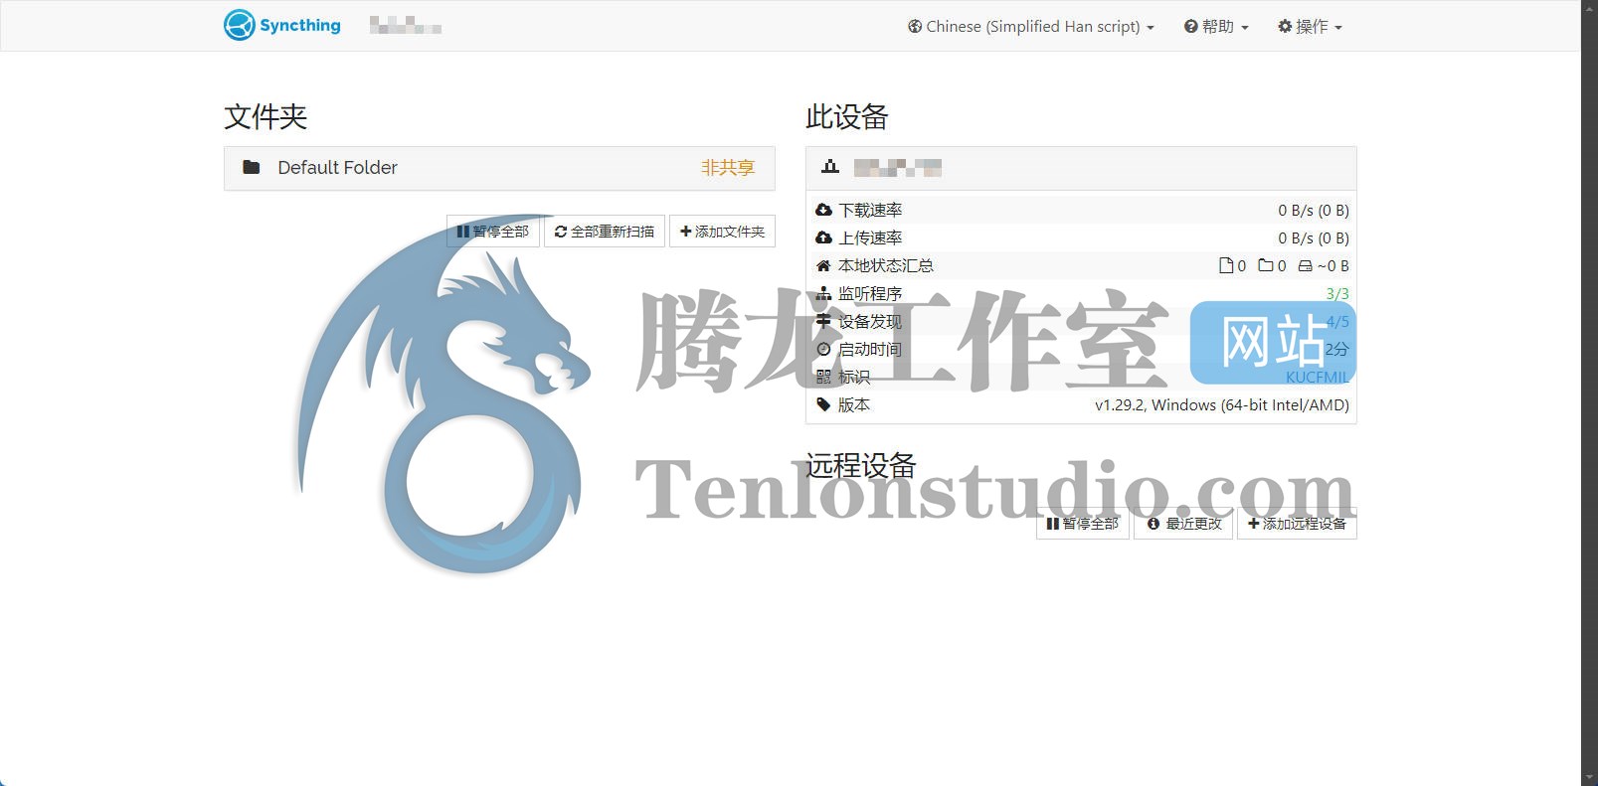Click the folder icon beside Default Folder

point(252,168)
